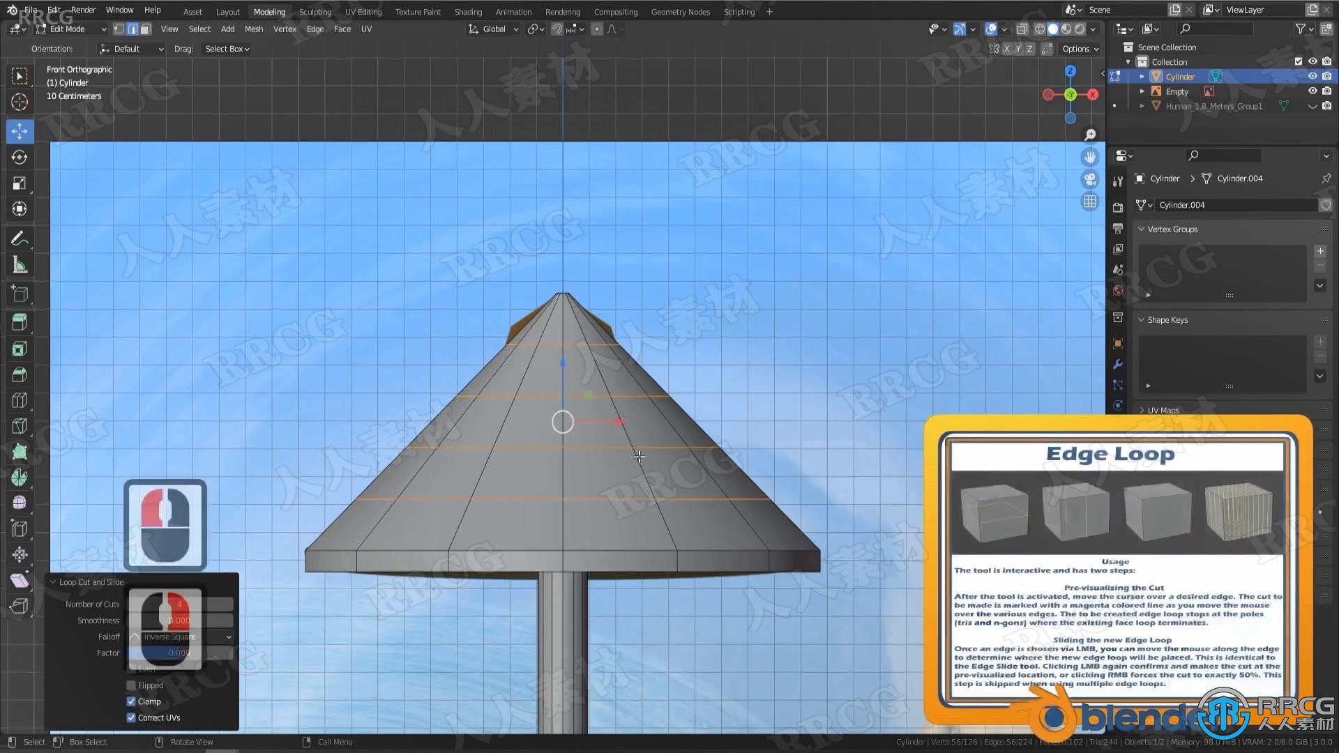Toggle the Flipped checkbox option
The width and height of the screenshot is (1339, 753).
tap(130, 685)
